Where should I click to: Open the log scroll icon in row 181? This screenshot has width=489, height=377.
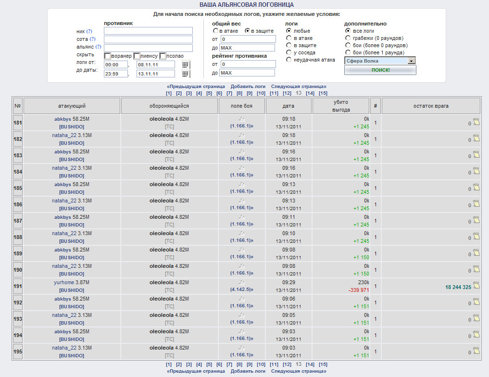click(476, 122)
